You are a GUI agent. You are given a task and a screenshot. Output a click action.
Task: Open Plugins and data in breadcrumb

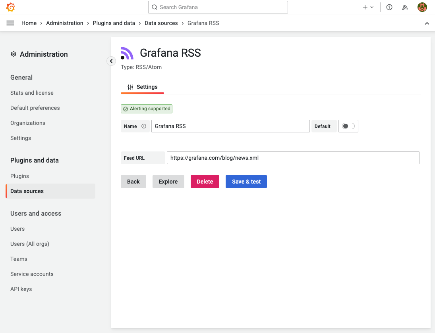(x=114, y=23)
